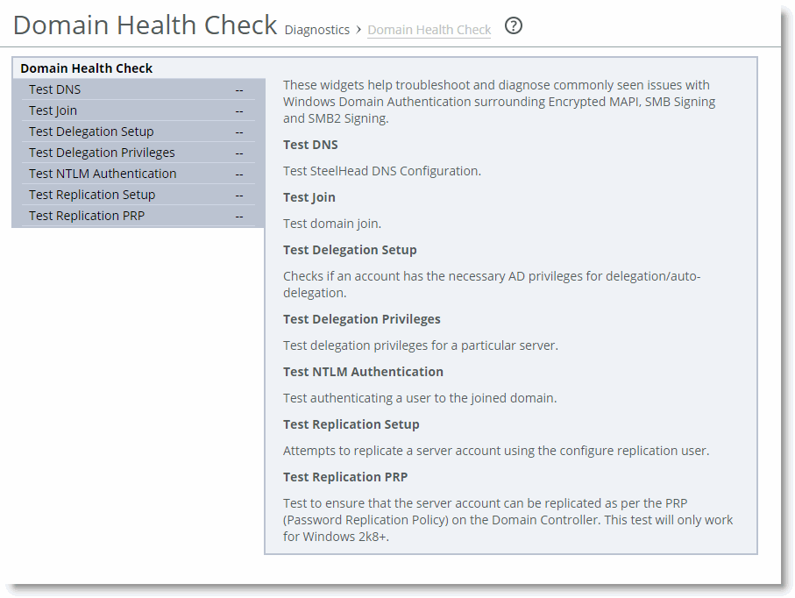Image resolution: width=795 pixels, height=598 pixels.
Task: Click 'Test delegation privileges for a particular server.'
Action: click(x=421, y=345)
